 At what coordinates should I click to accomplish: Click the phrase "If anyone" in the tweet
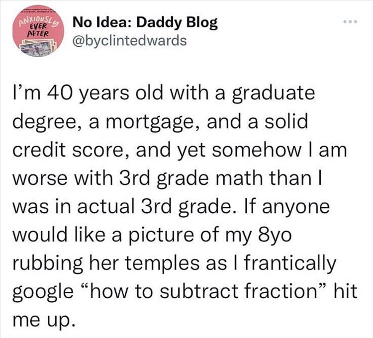(x=285, y=205)
